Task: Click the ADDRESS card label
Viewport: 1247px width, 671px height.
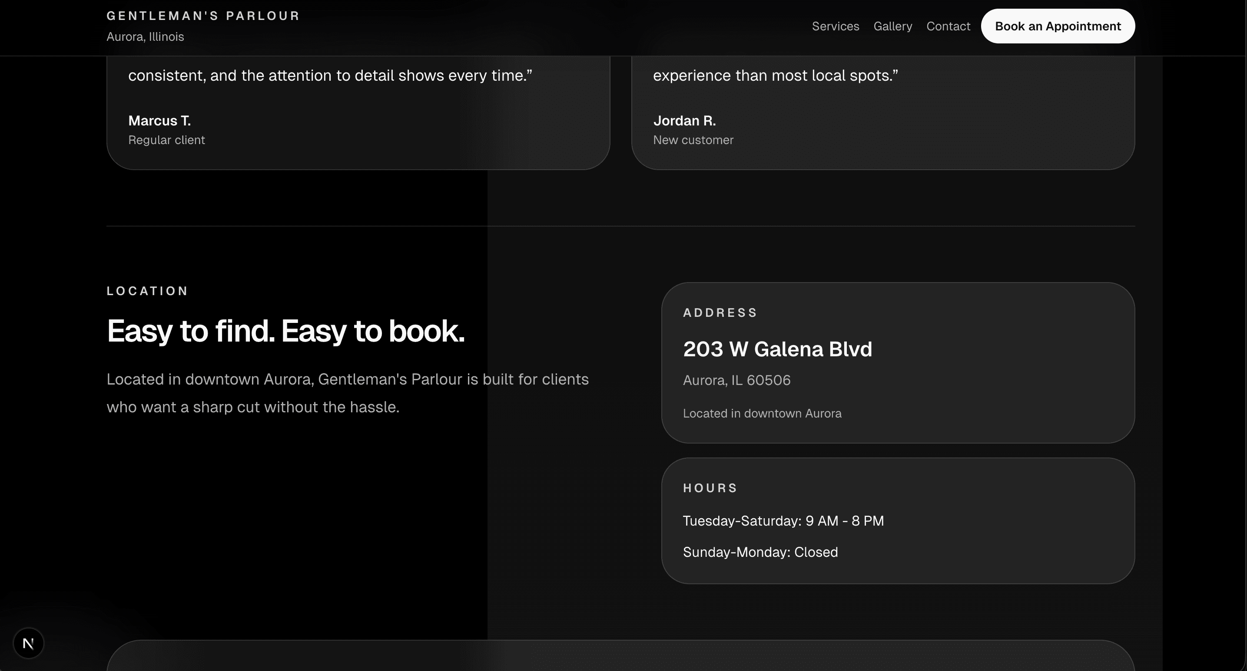Action: [x=720, y=313]
